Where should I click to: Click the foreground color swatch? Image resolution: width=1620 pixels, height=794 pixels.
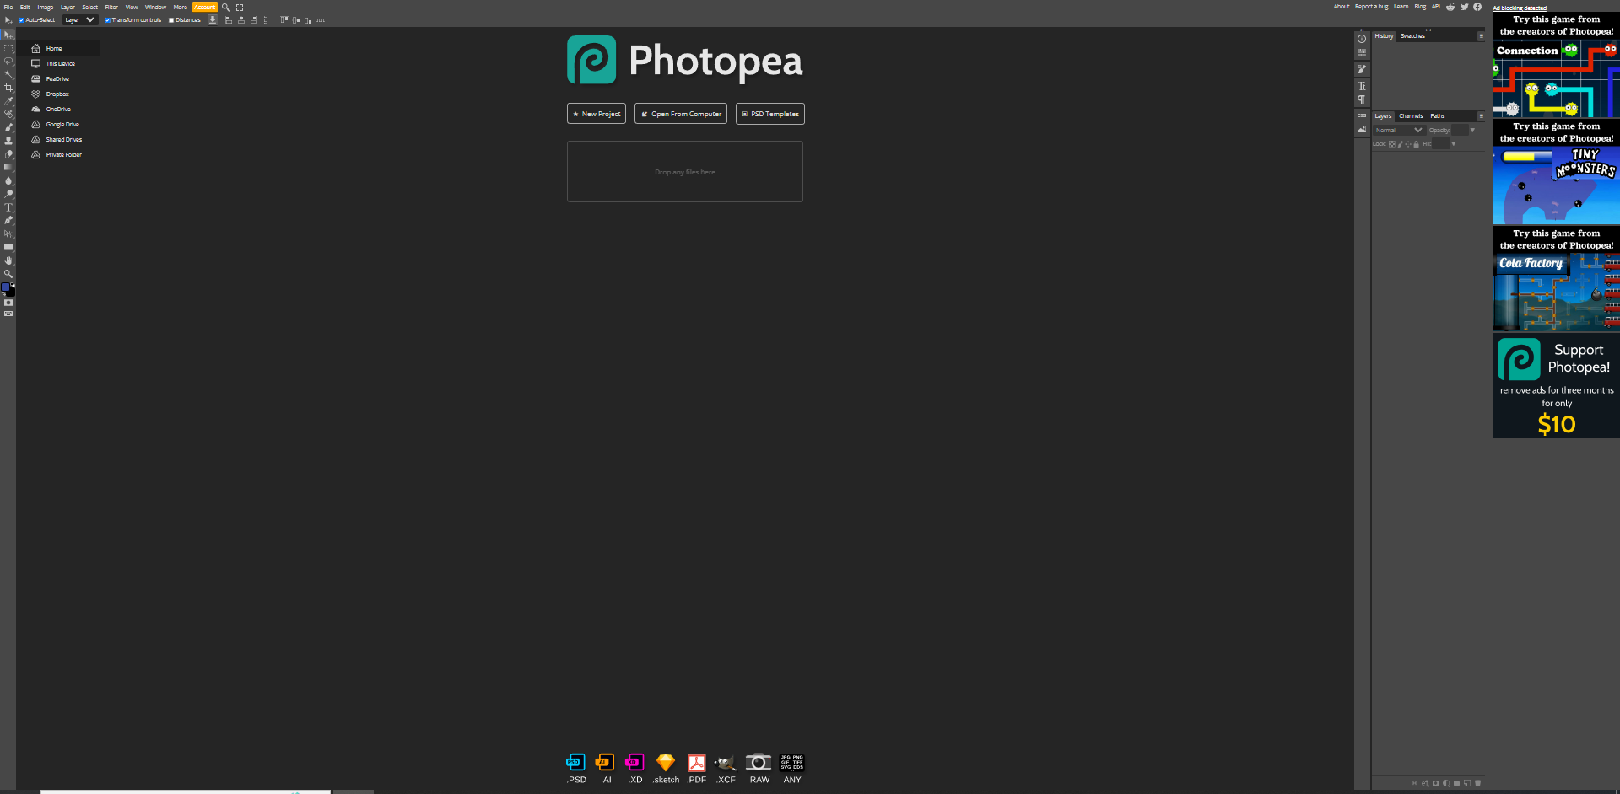tap(7, 287)
